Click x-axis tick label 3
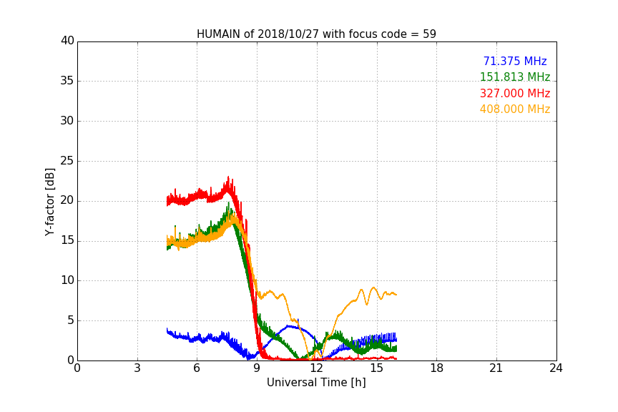Screen dimensions: 618x412 coord(137,368)
